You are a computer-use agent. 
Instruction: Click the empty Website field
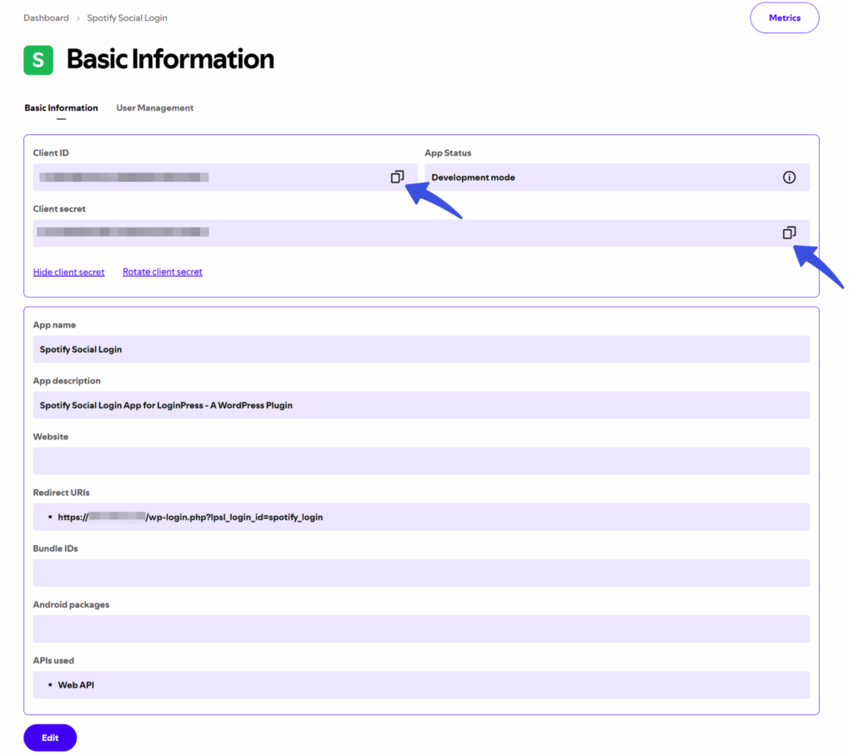421,461
